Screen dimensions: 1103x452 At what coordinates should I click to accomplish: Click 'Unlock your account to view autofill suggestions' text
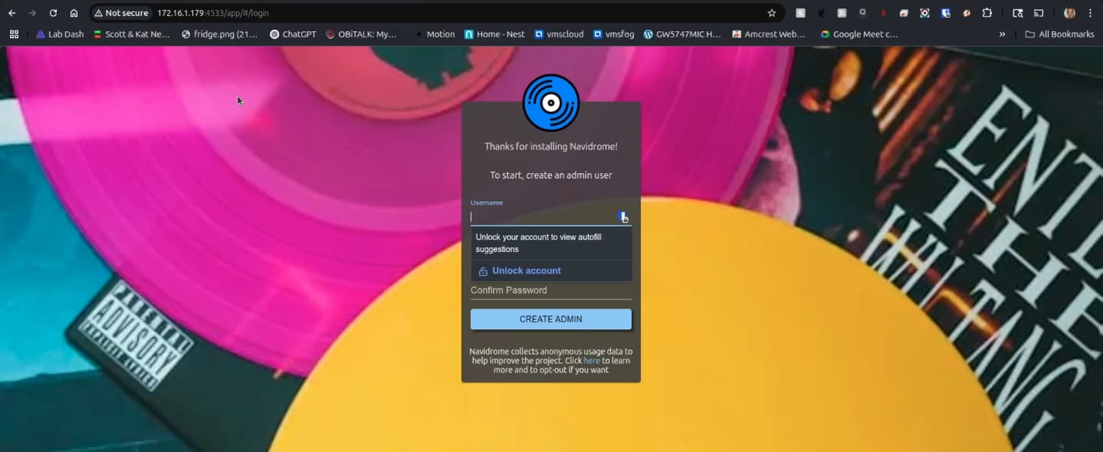pyautogui.click(x=538, y=243)
